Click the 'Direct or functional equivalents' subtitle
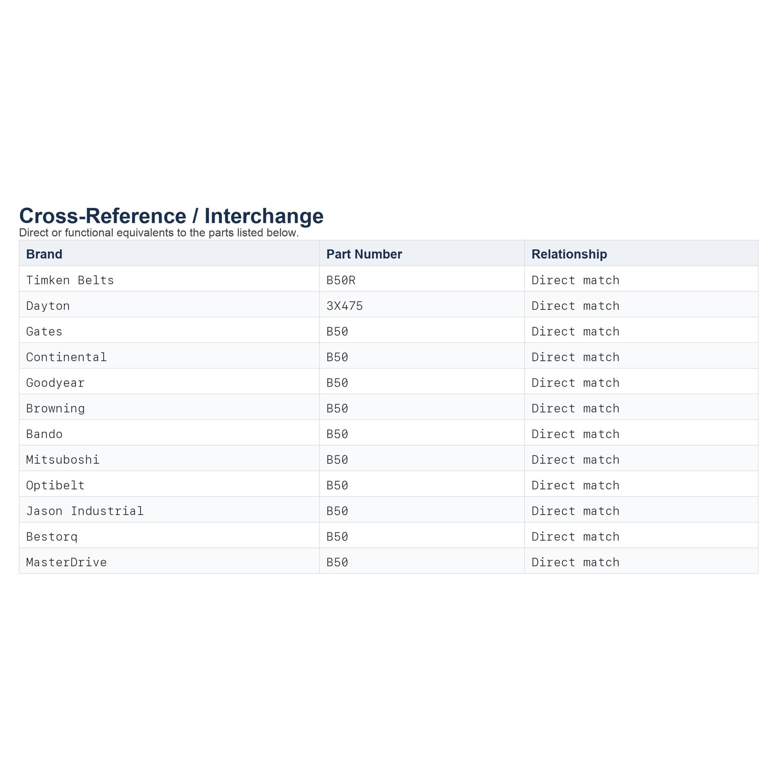 (159, 233)
